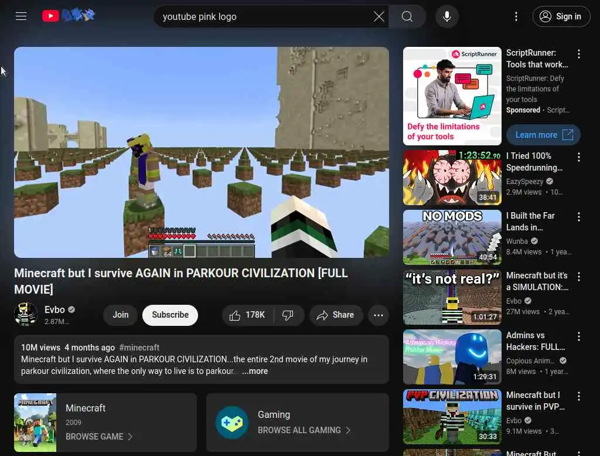Open the #minecraft hashtag
Image resolution: width=600 pixels, height=456 pixels.
click(x=139, y=348)
